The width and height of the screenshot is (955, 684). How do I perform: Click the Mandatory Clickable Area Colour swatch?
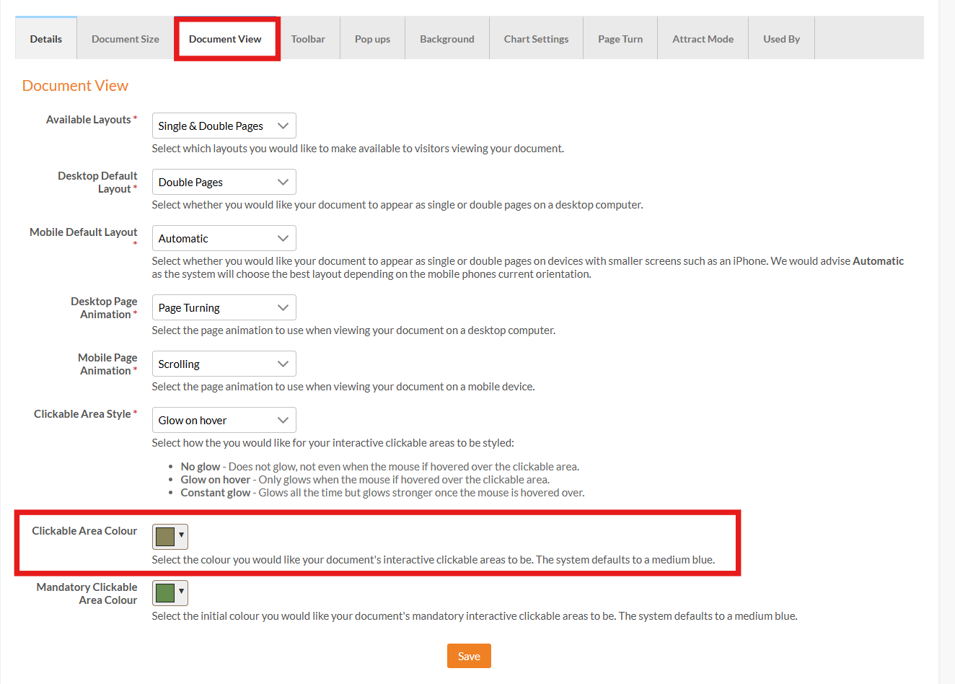(x=170, y=592)
